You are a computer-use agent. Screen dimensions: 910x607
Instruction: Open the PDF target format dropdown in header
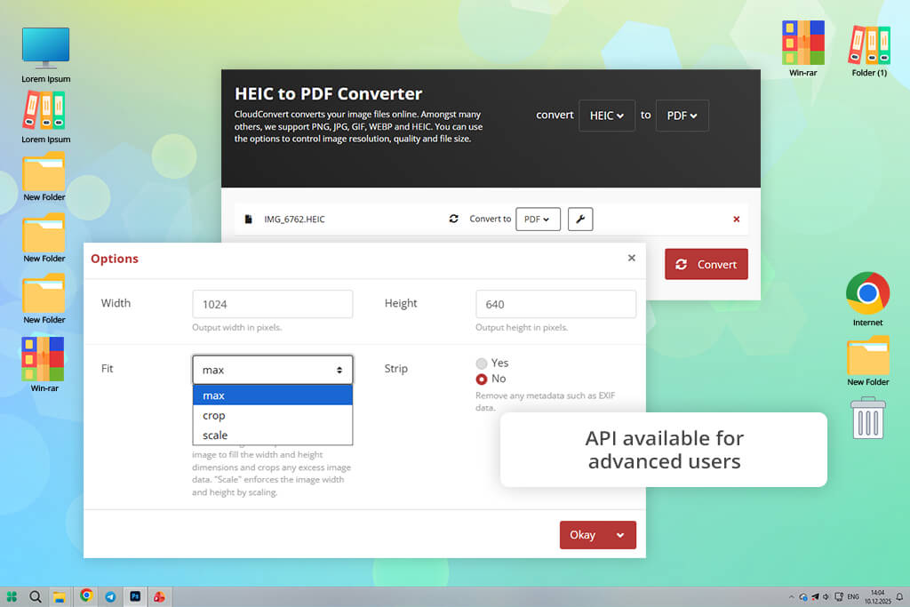pos(682,116)
